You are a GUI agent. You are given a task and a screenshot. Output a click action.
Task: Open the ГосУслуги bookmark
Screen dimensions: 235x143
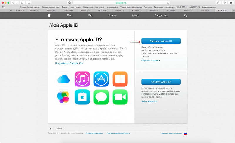point(148,7)
